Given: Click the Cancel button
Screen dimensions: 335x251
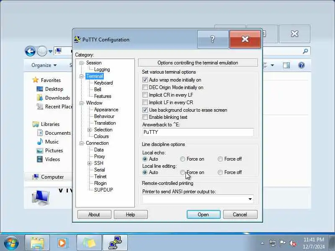Looking at the screenshot, I should click(x=240, y=215).
